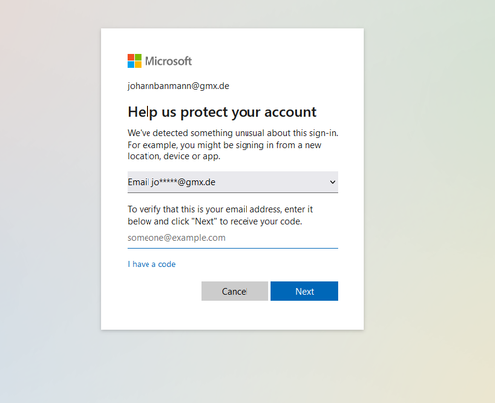Click the Cancel button
The height and width of the screenshot is (403, 495).
pyautogui.click(x=235, y=291)
